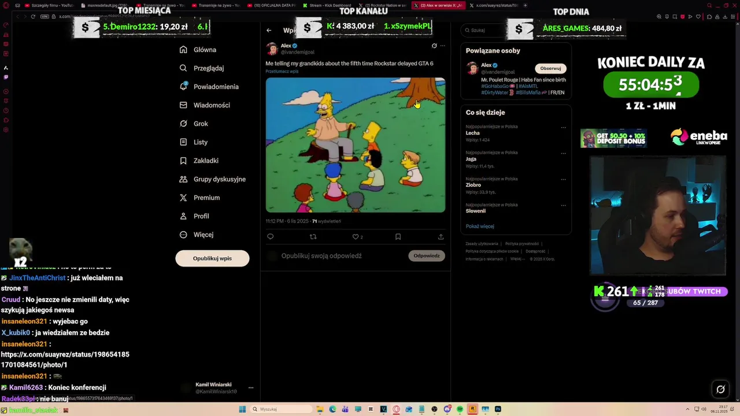
Task: Open Rockstar Games Launcher from taskbar
Action: click(472, 409)
